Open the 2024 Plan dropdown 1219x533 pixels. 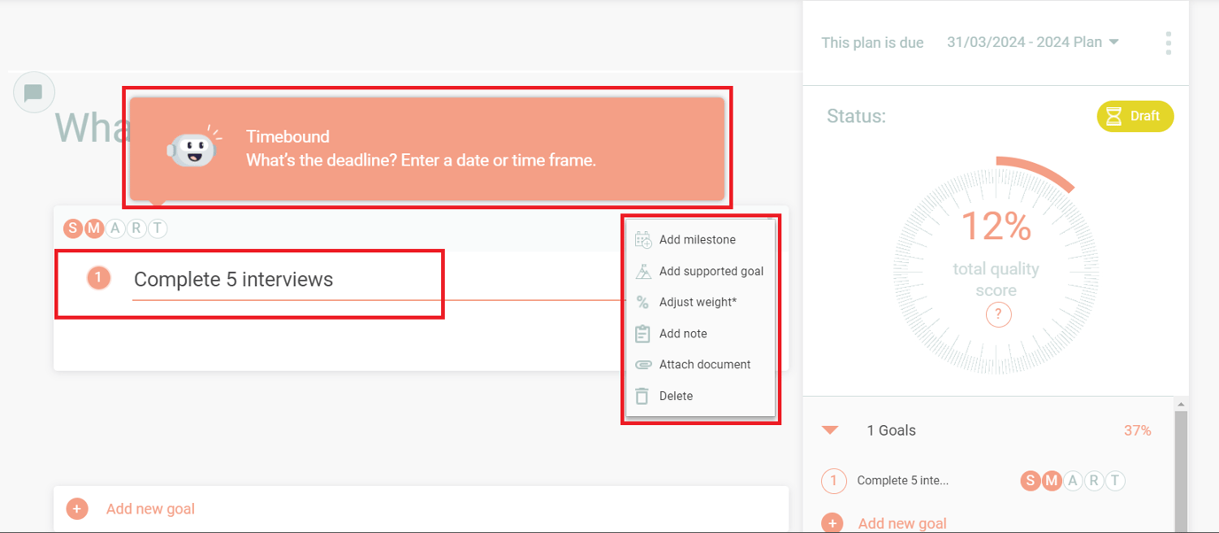click(1114, 42)
